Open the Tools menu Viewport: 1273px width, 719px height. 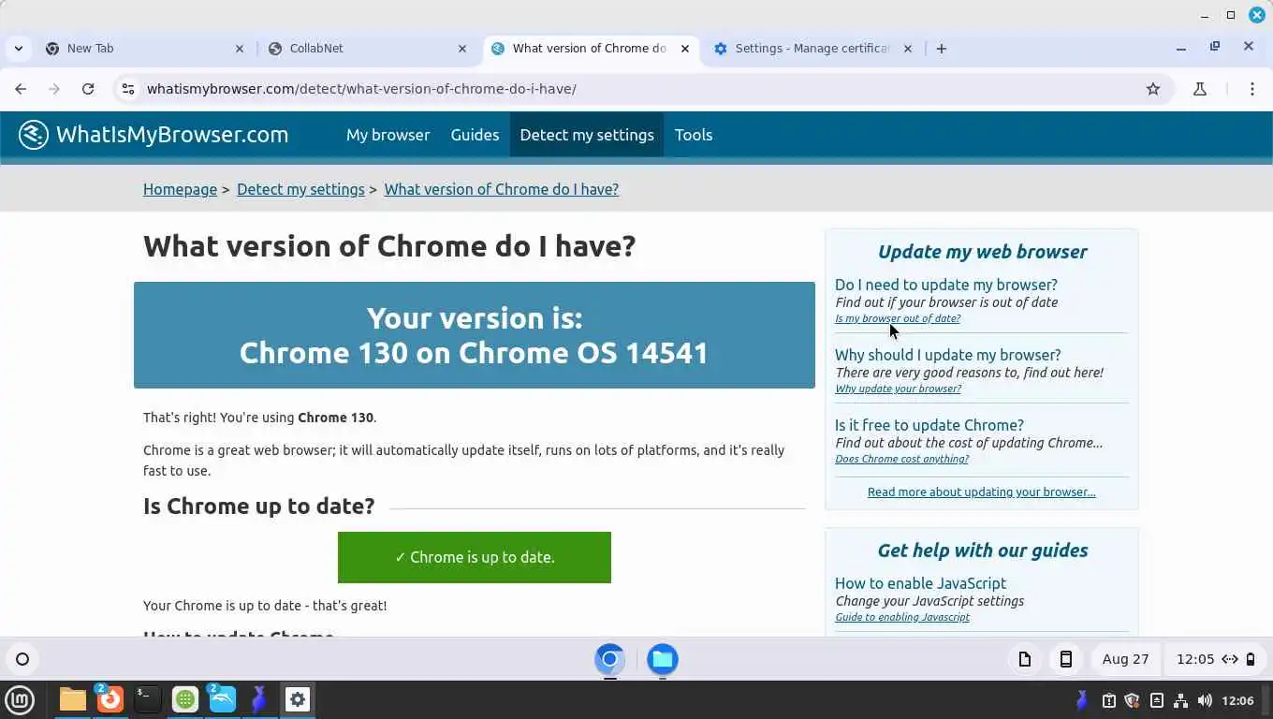(x=694, y=135)
